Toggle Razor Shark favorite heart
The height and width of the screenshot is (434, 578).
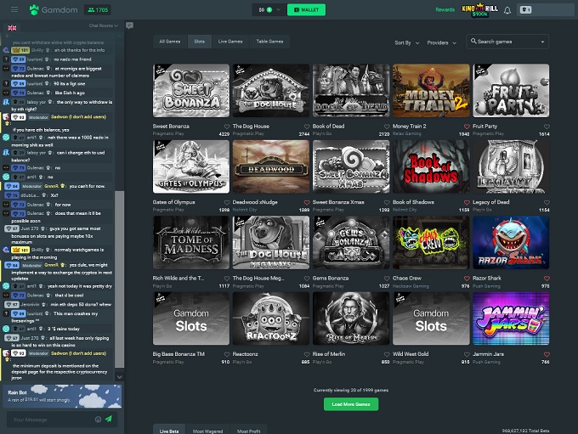click(x=547, y=279)
